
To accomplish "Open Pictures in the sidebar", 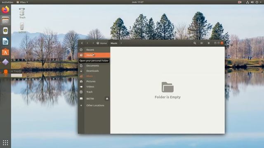I will click(94, 81).
